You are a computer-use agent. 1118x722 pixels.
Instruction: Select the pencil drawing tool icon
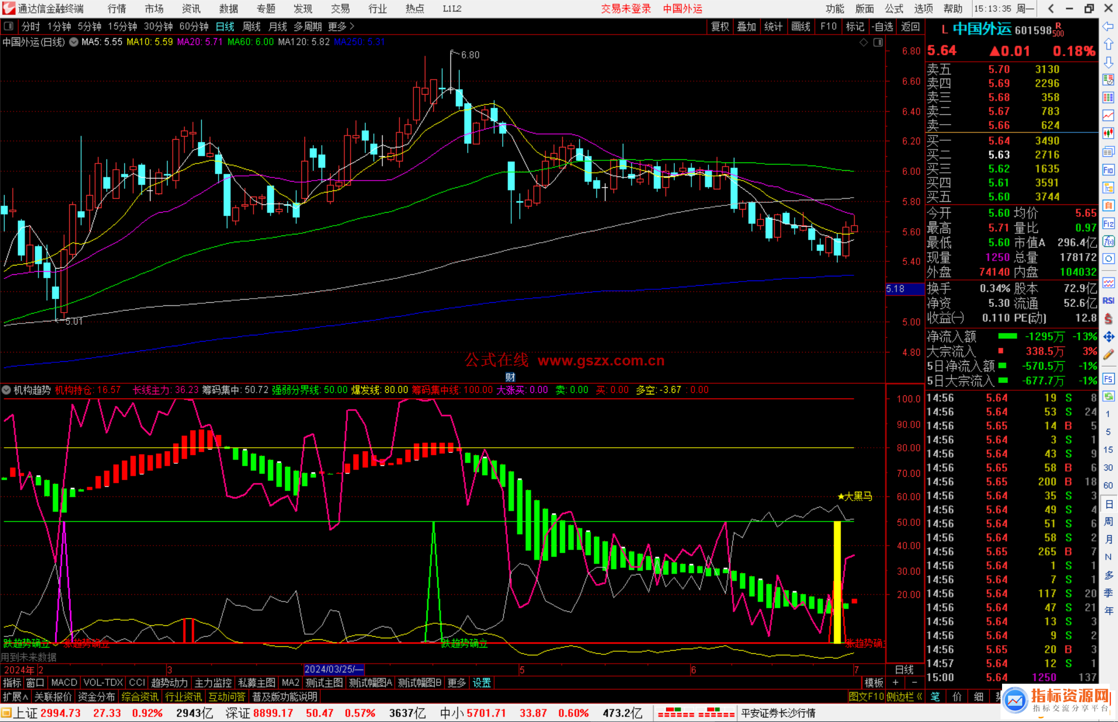[x=1108, y=355]
